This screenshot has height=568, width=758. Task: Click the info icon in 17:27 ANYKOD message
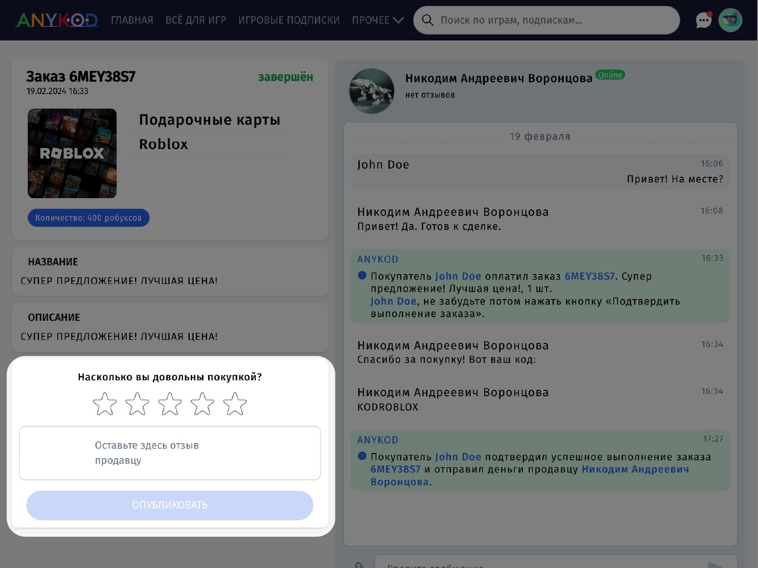pos(362,456)
